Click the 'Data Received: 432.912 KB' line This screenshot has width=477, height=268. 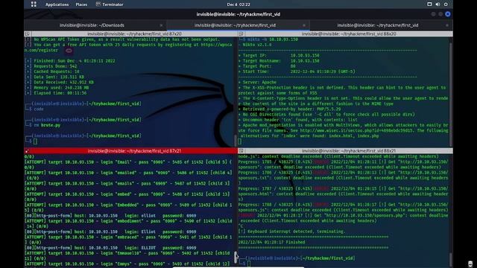60,82
